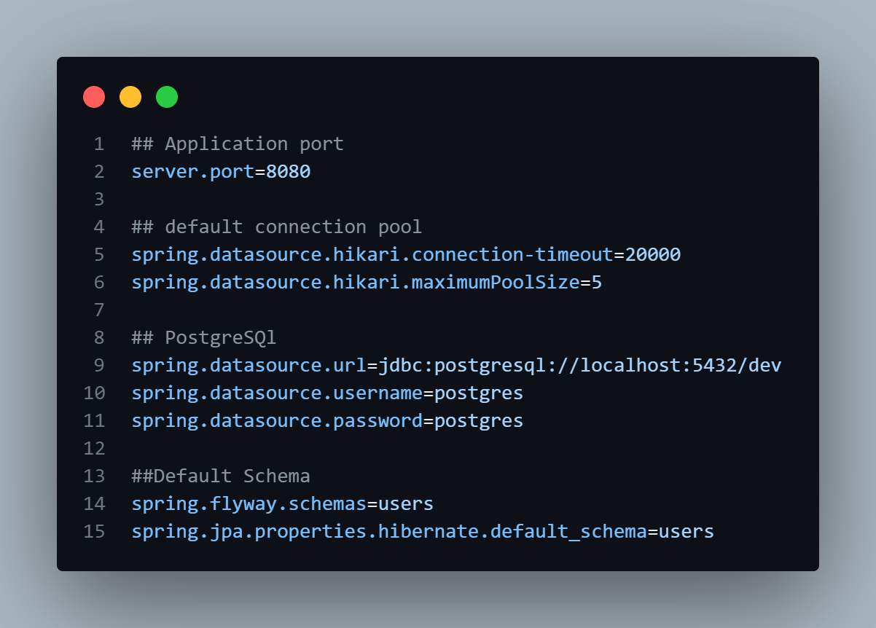Click the '## Application port' comment
Screen dimensions: 876x628
coord(238,144)
